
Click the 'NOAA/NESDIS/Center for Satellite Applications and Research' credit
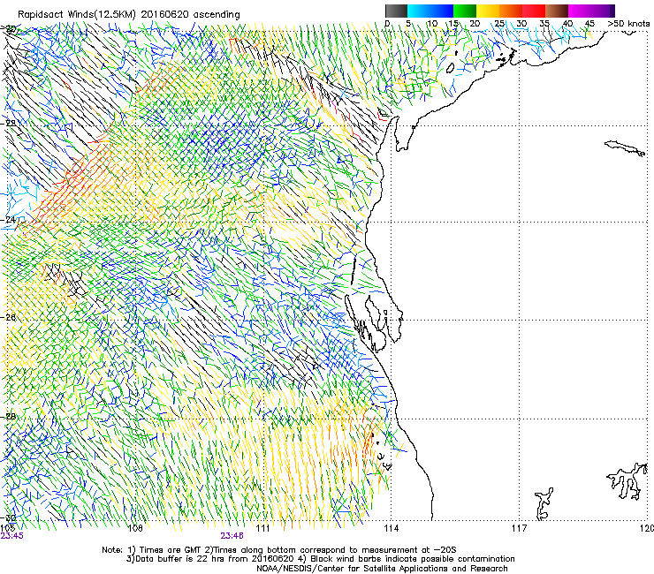tap(382, 569)
